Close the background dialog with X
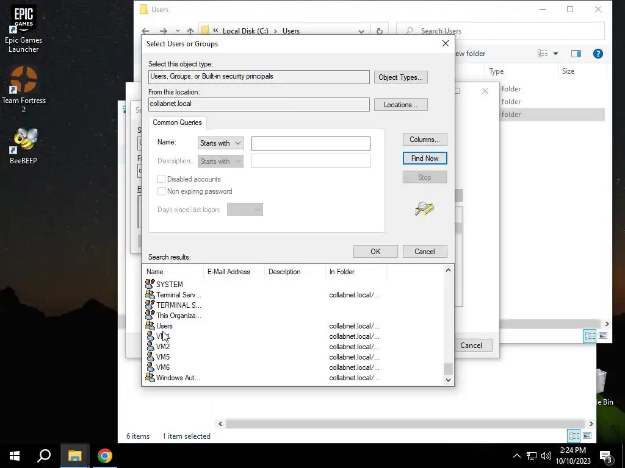This screenshot has height=468, width=625. pos(485,91)
